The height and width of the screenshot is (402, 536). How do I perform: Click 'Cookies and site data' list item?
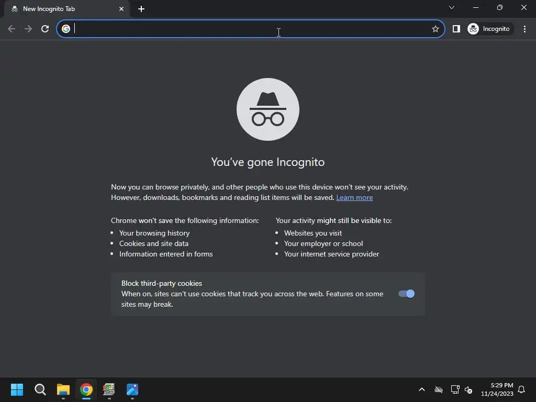pos(154,243)
